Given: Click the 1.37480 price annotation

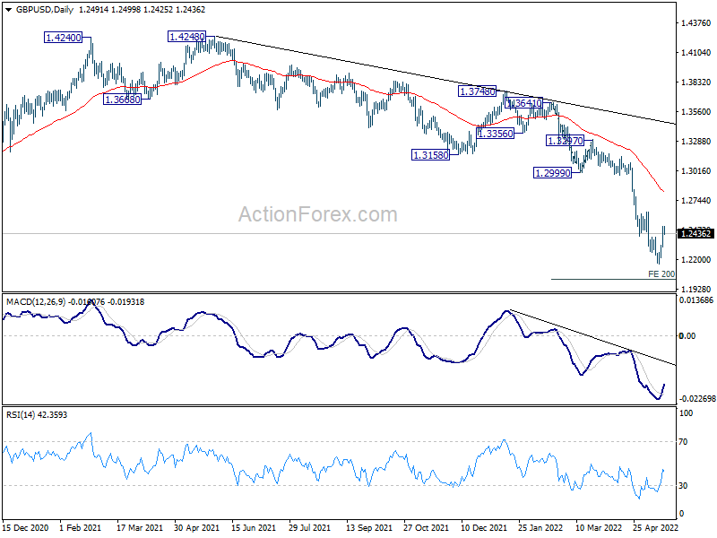Looking at the screenshot, I should (477, 91).
